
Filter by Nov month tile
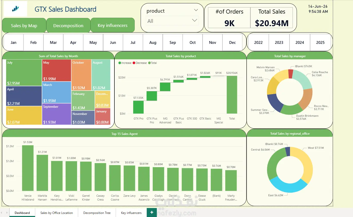point(213,42)
